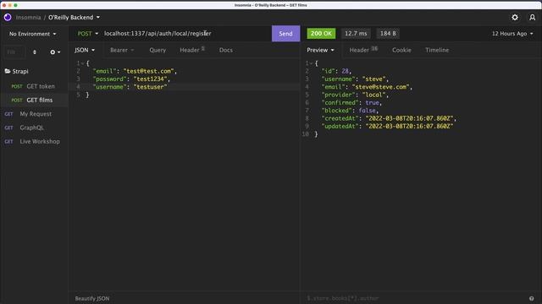Image resolution: width=542 pixels, height=304 pixels.
Task: Click id value 28 in response
Action: 345,71
